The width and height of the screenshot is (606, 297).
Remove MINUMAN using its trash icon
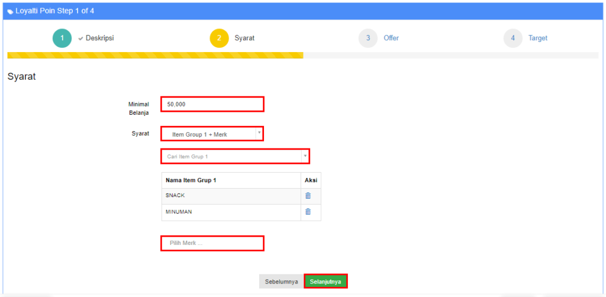308,212
